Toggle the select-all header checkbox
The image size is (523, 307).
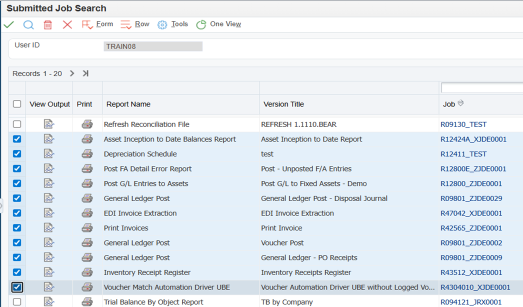pos(17,104)
